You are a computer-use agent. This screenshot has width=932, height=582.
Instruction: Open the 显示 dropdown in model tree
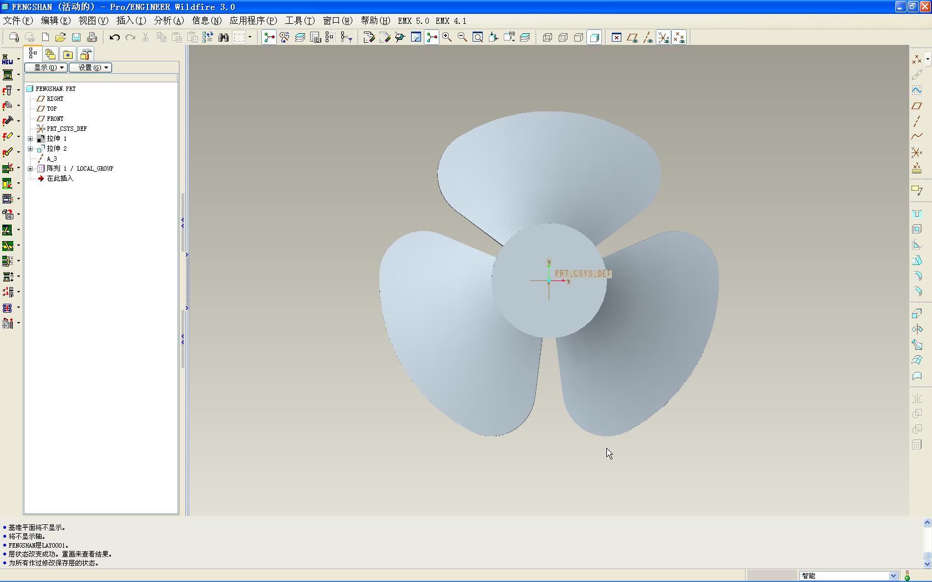pyautogui.click(x=46, y=68)
